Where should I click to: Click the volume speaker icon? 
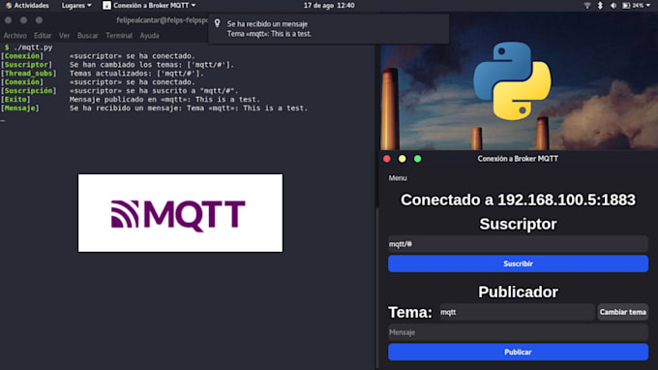coord(613,6)
